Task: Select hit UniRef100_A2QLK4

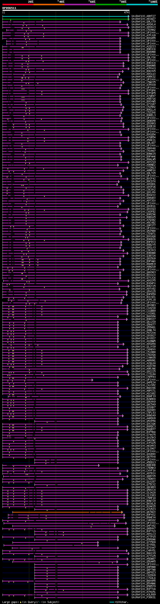Action: (143, 363)
